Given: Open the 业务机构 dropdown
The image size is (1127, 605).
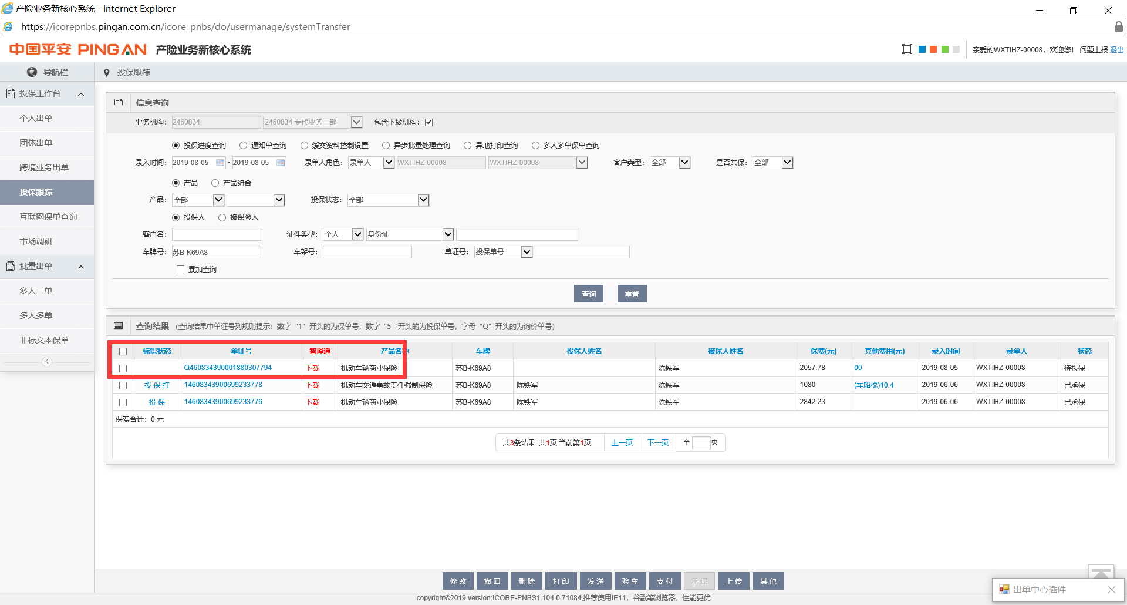Looking at the screenshot, I should [x=356, y=122].
